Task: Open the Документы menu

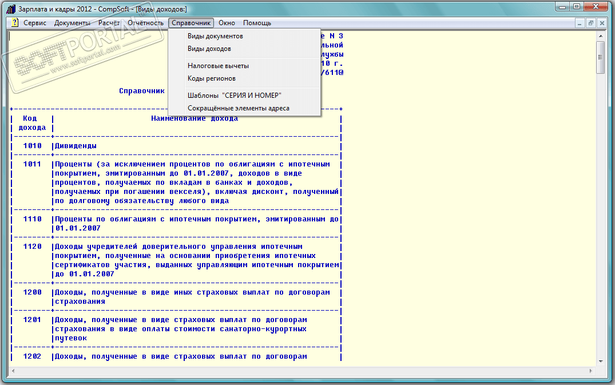Action: click(72, 23)
